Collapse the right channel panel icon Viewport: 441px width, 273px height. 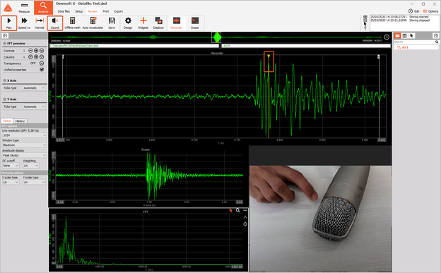pos(435,36)
